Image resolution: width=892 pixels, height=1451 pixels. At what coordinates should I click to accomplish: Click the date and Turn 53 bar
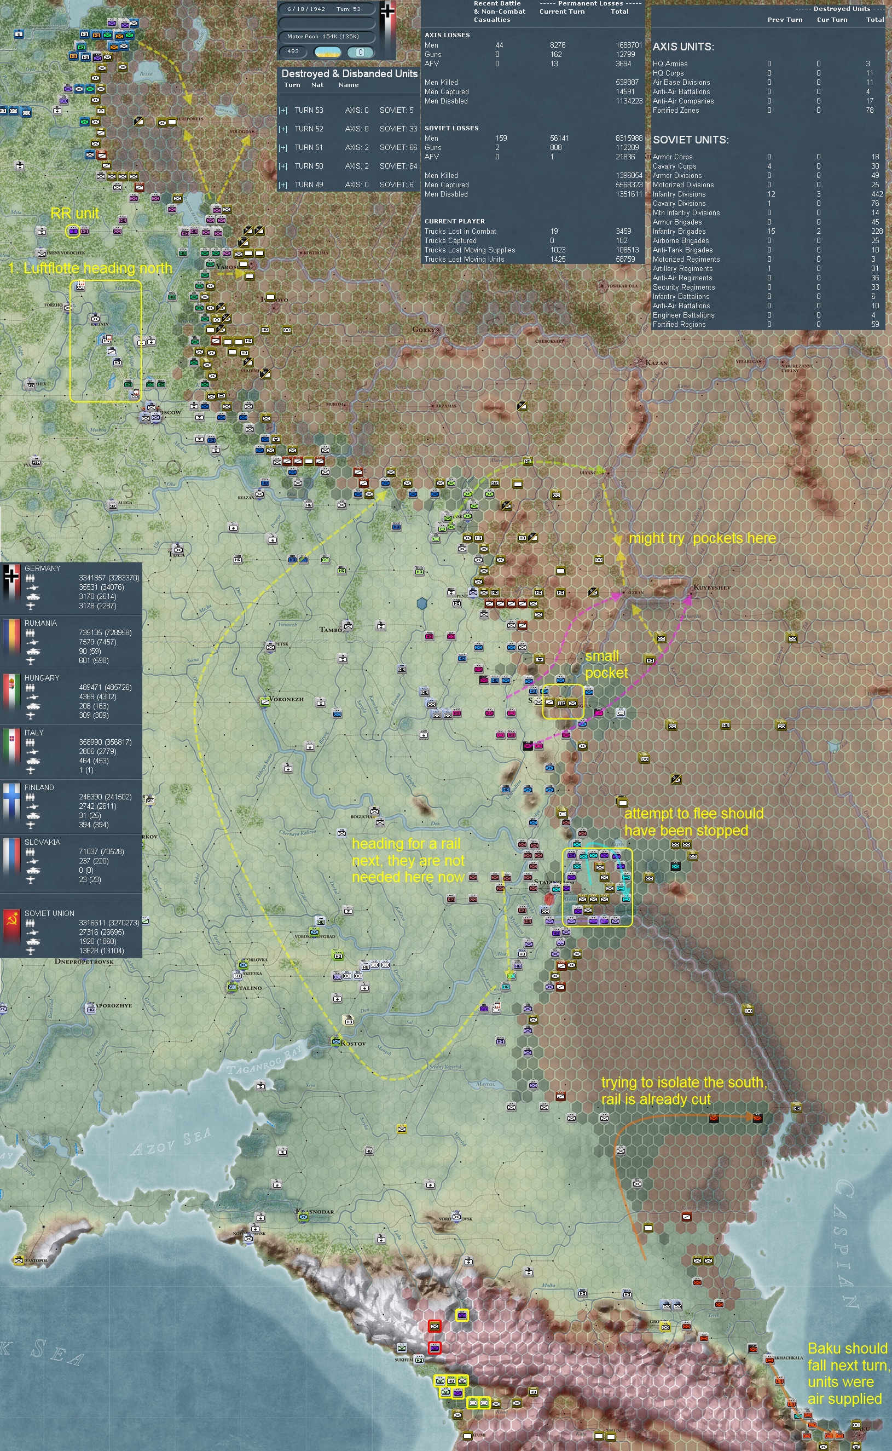coord(327,9)
